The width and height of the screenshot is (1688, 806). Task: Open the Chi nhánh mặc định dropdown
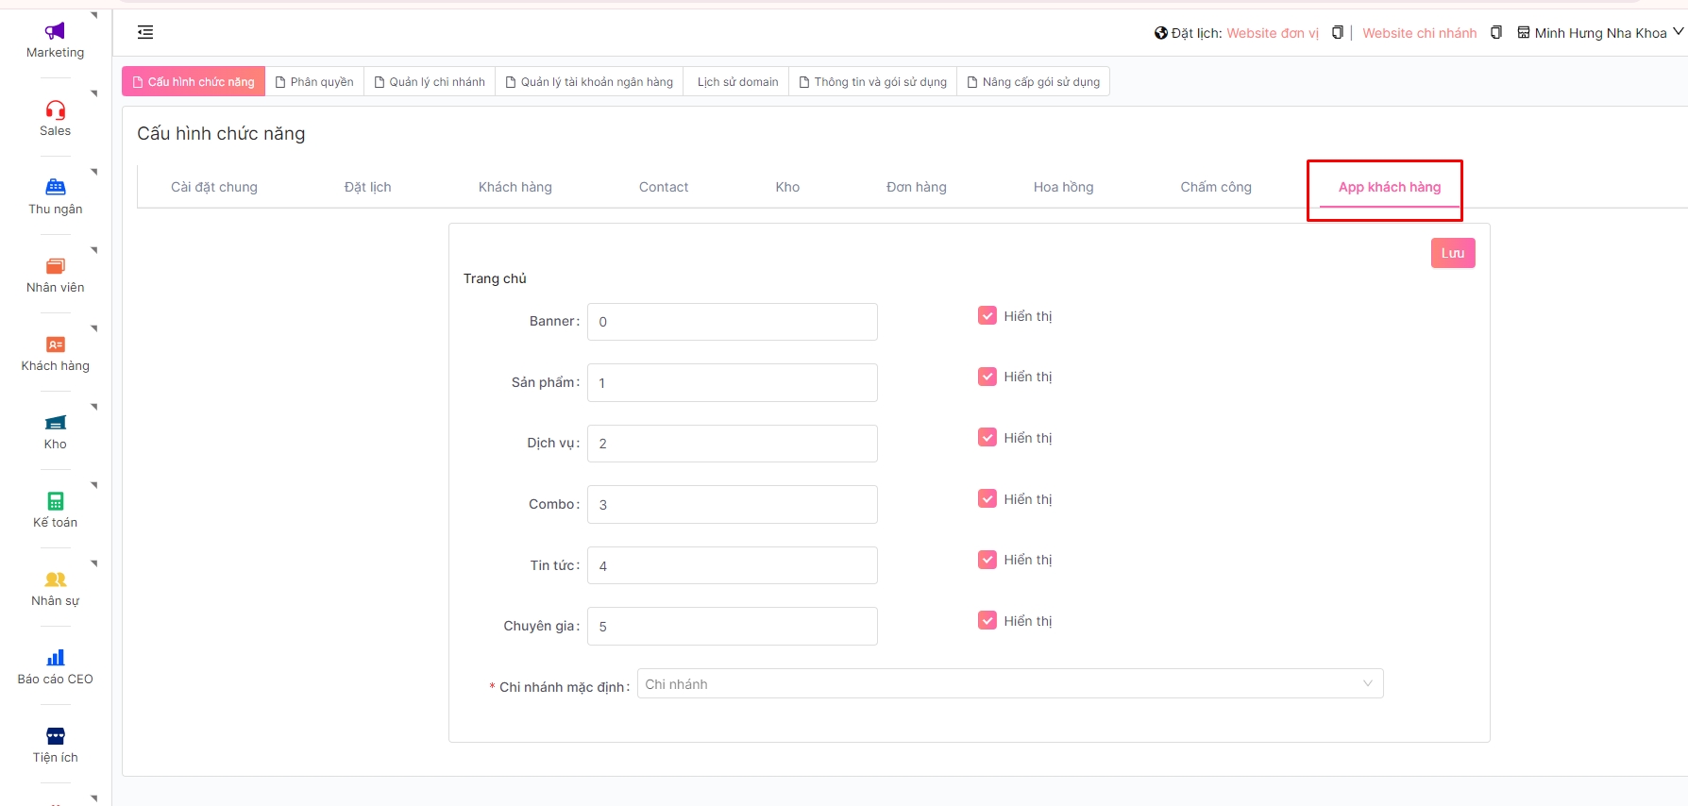tap(1009, 684)
